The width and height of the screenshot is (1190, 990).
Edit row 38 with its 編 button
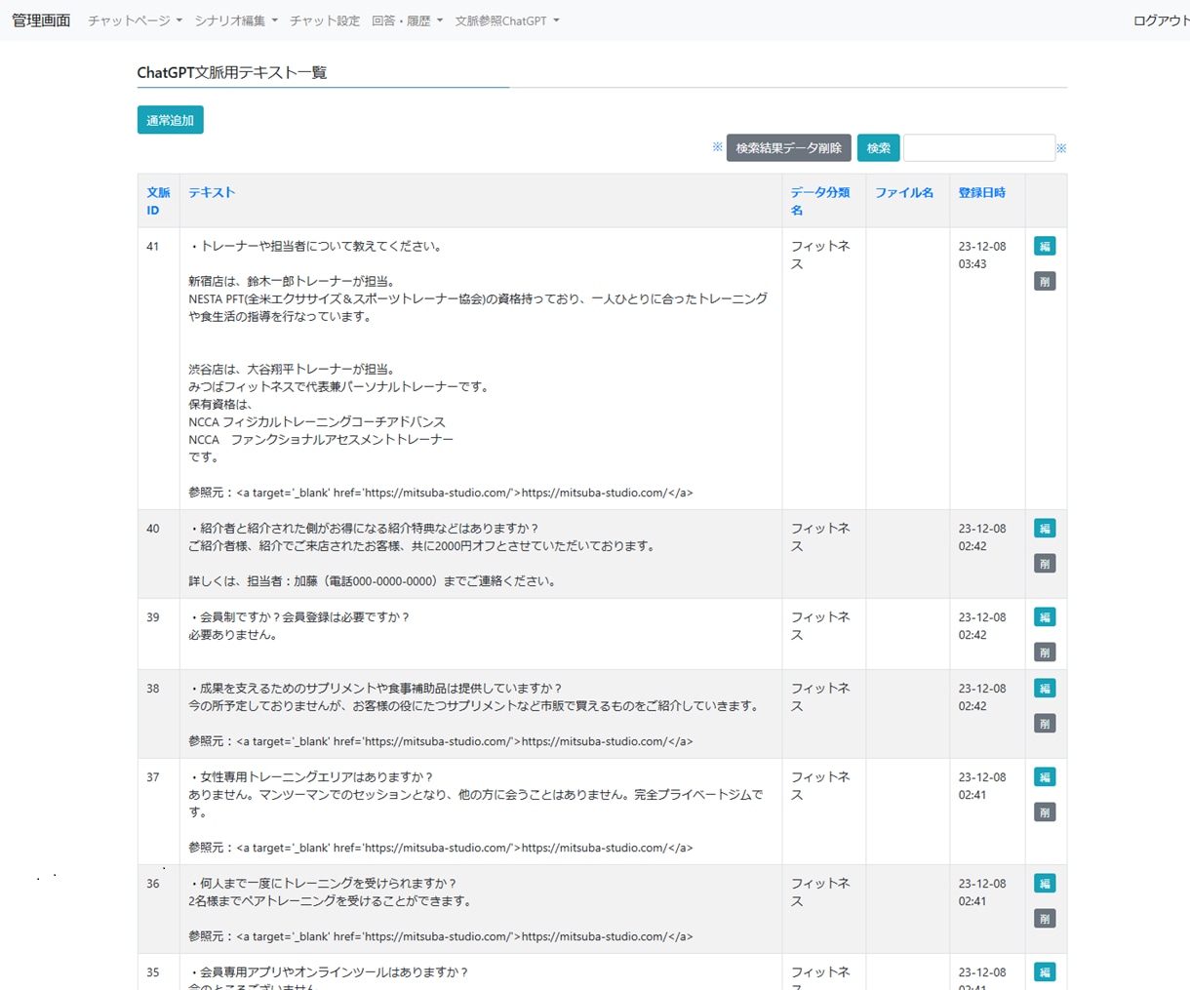(1045, 689)
